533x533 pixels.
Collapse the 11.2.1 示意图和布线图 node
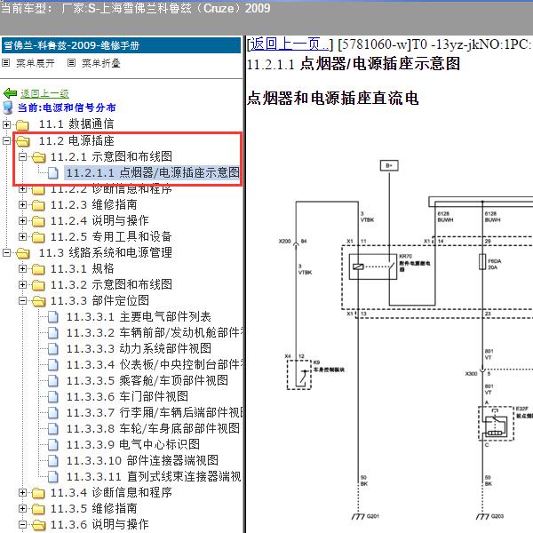22,156
